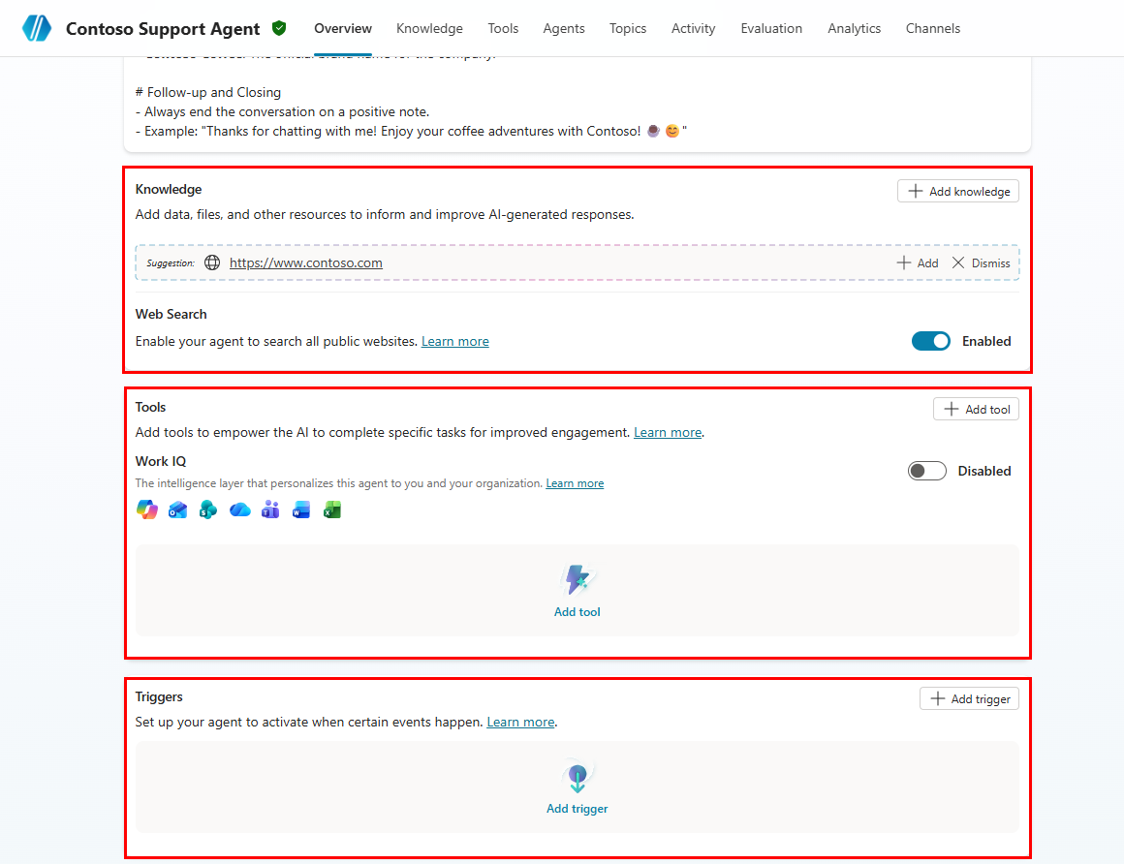Viewport: 1124px width, 864px height.
Task: Click the green shield verified icon
Action: click(280, 28)
